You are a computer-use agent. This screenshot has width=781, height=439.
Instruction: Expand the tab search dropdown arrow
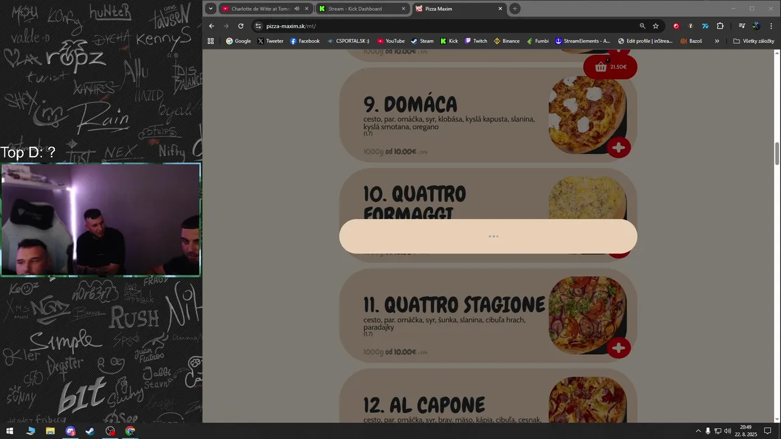211,9
